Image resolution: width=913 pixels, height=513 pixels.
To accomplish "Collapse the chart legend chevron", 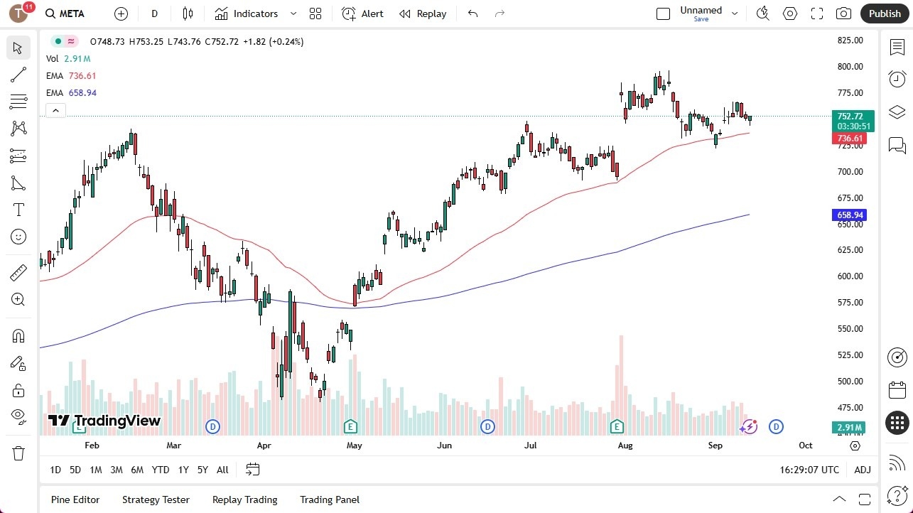I will [55, 110].
